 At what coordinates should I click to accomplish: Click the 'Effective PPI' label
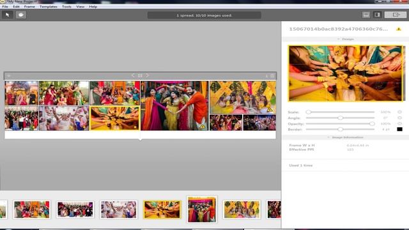(302, 149)
